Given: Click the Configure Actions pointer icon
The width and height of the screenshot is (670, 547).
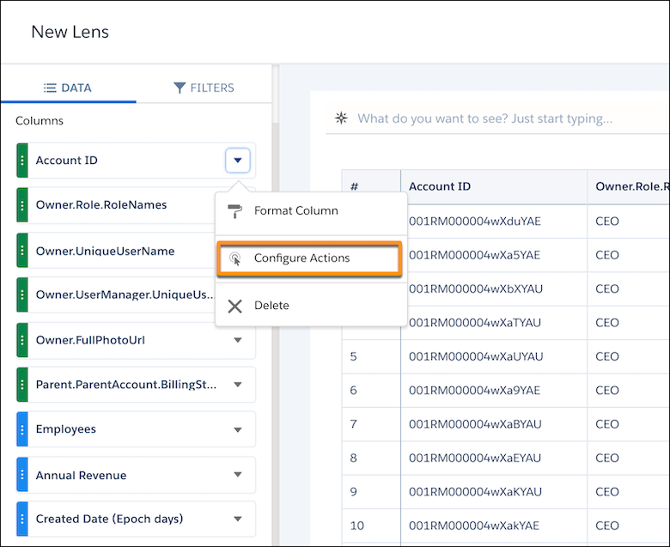Looking at the screenshot, I should click(x=235, y=258).
